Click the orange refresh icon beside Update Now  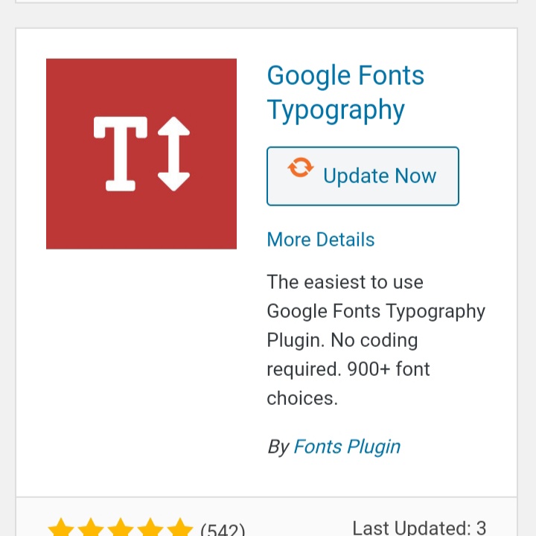click(x=301, y=168)
